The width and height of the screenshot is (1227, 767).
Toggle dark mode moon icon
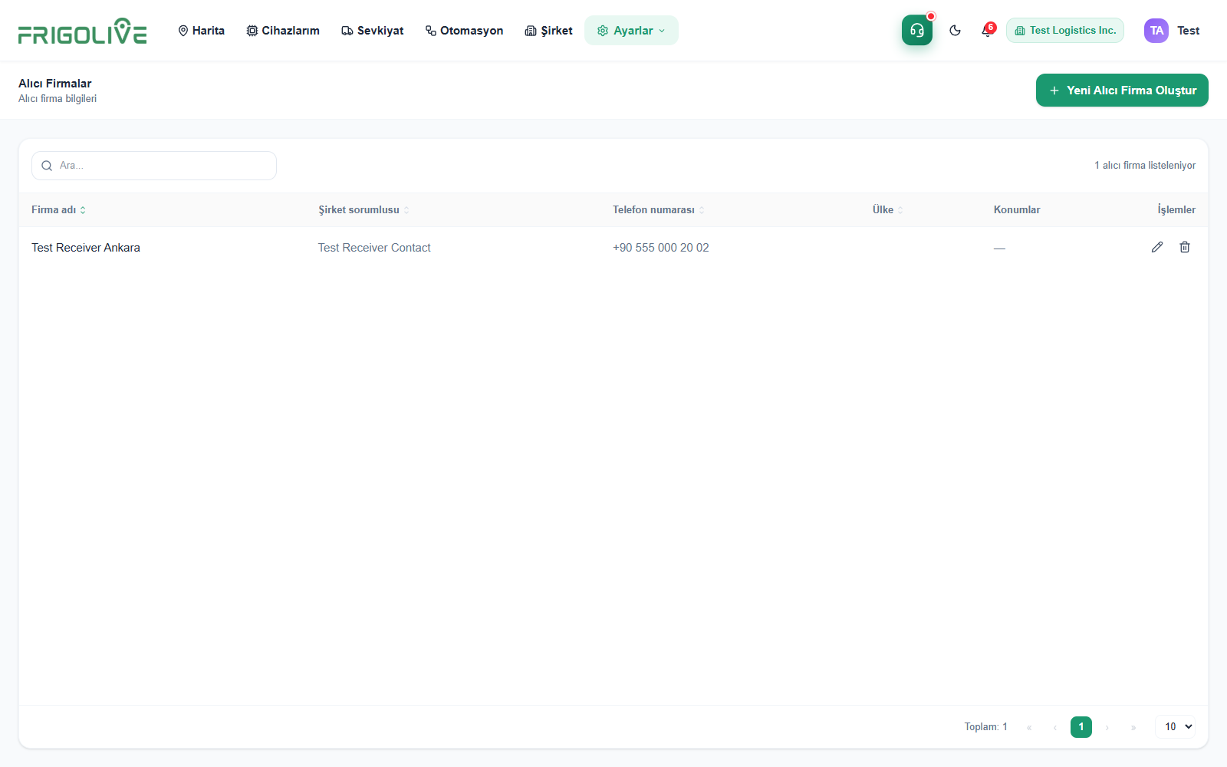coord(955,31)
